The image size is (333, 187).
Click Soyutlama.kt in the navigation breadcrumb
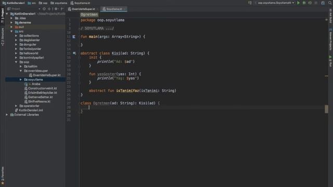(x=80, y=3)
